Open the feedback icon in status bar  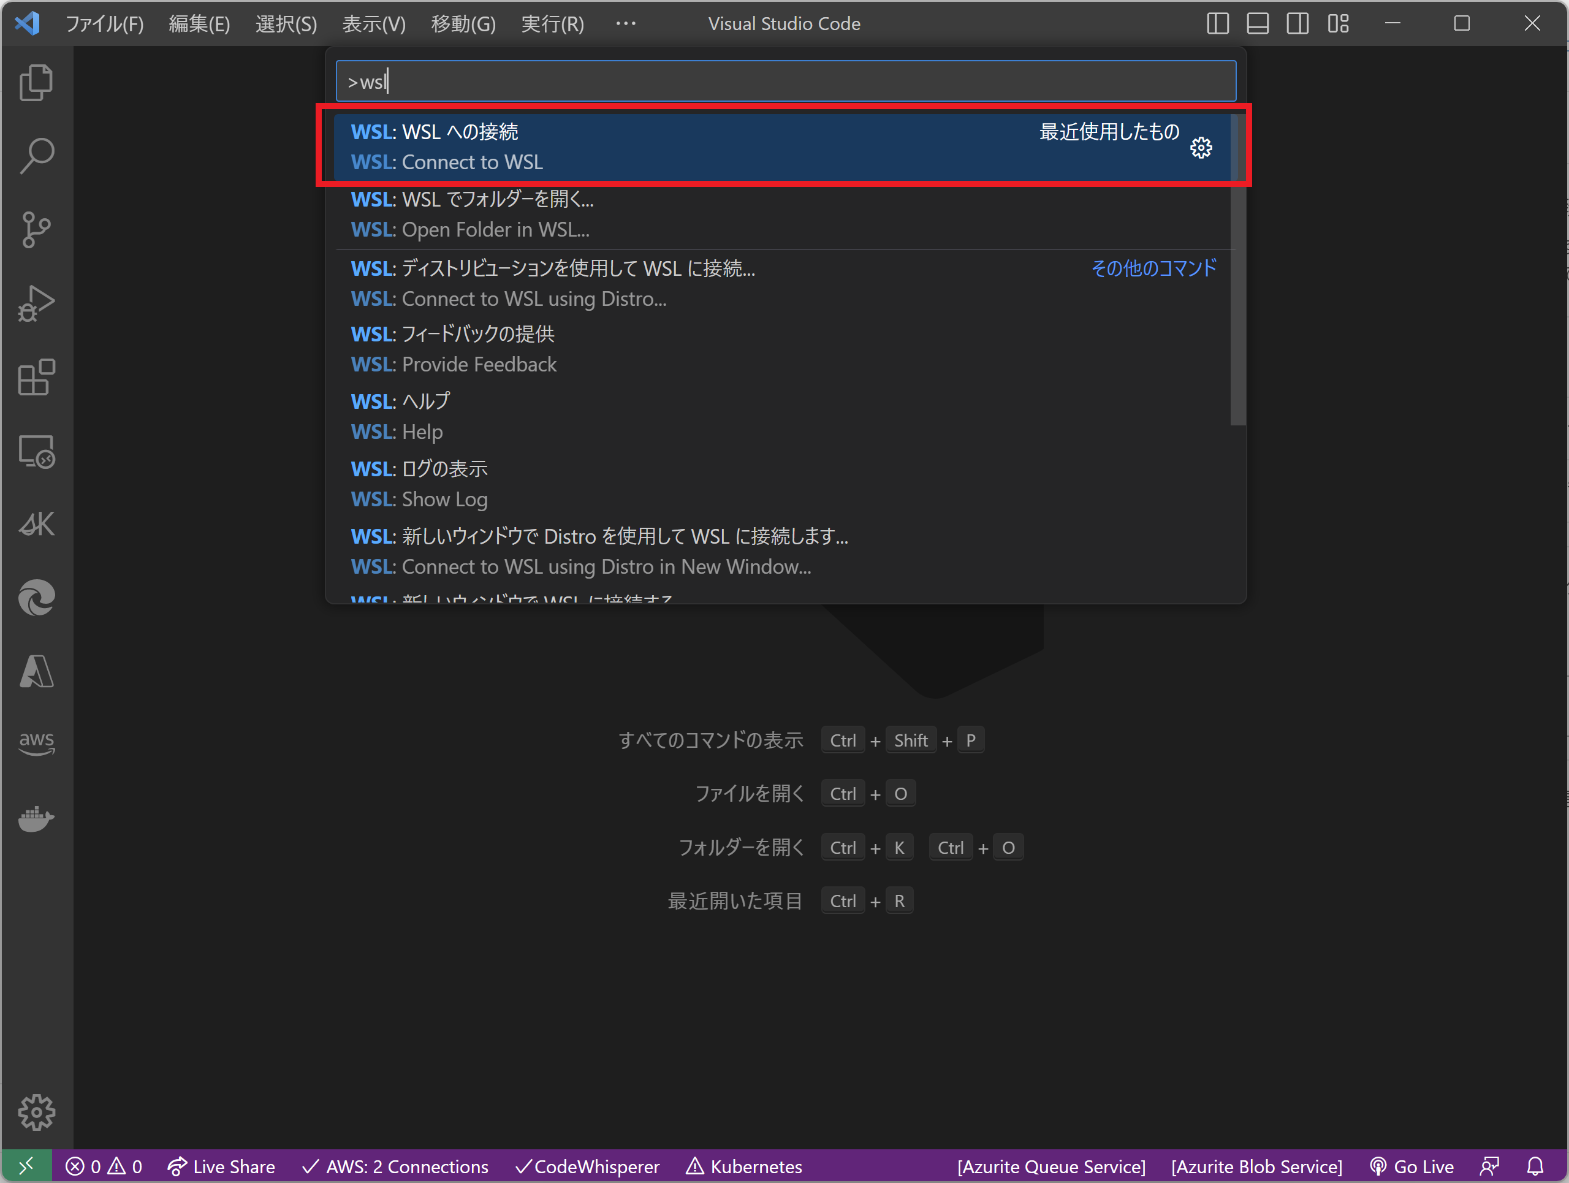(x=1489, y=1166)
